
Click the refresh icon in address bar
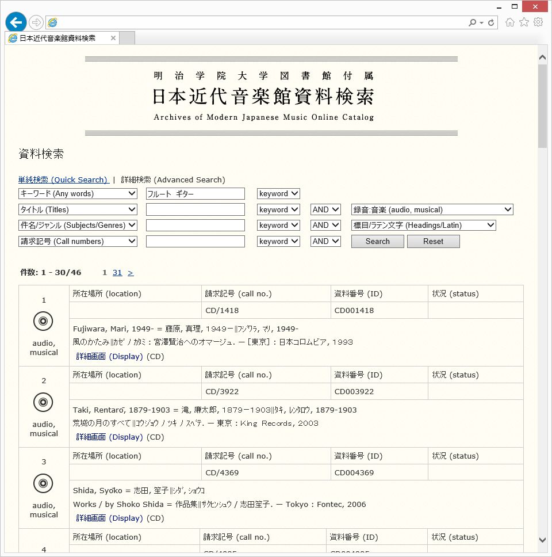(x=491, y=22)
